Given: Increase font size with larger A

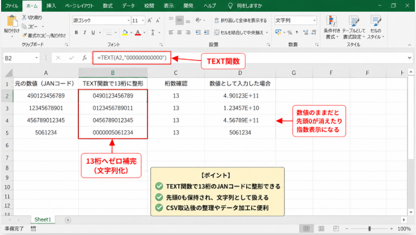Looking at the screenshot, I should coord(150,21).
